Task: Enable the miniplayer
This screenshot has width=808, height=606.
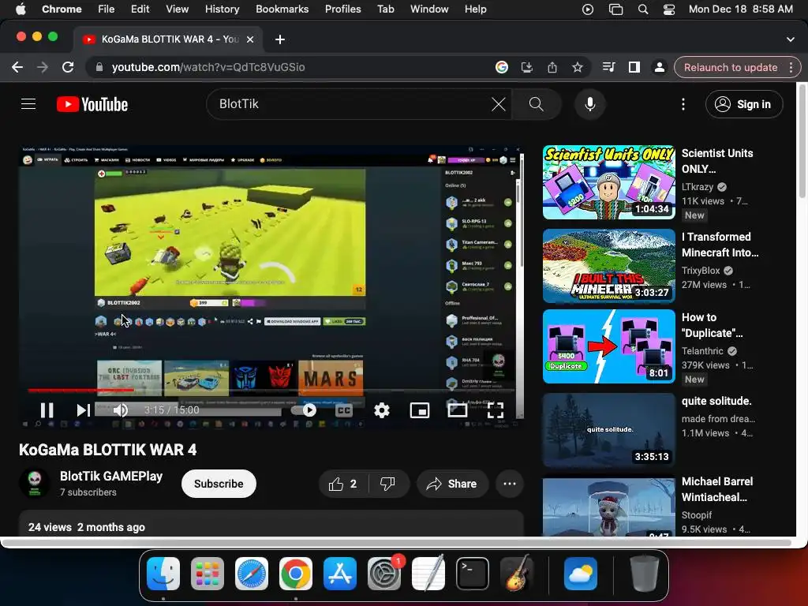Action: [420, 410]
